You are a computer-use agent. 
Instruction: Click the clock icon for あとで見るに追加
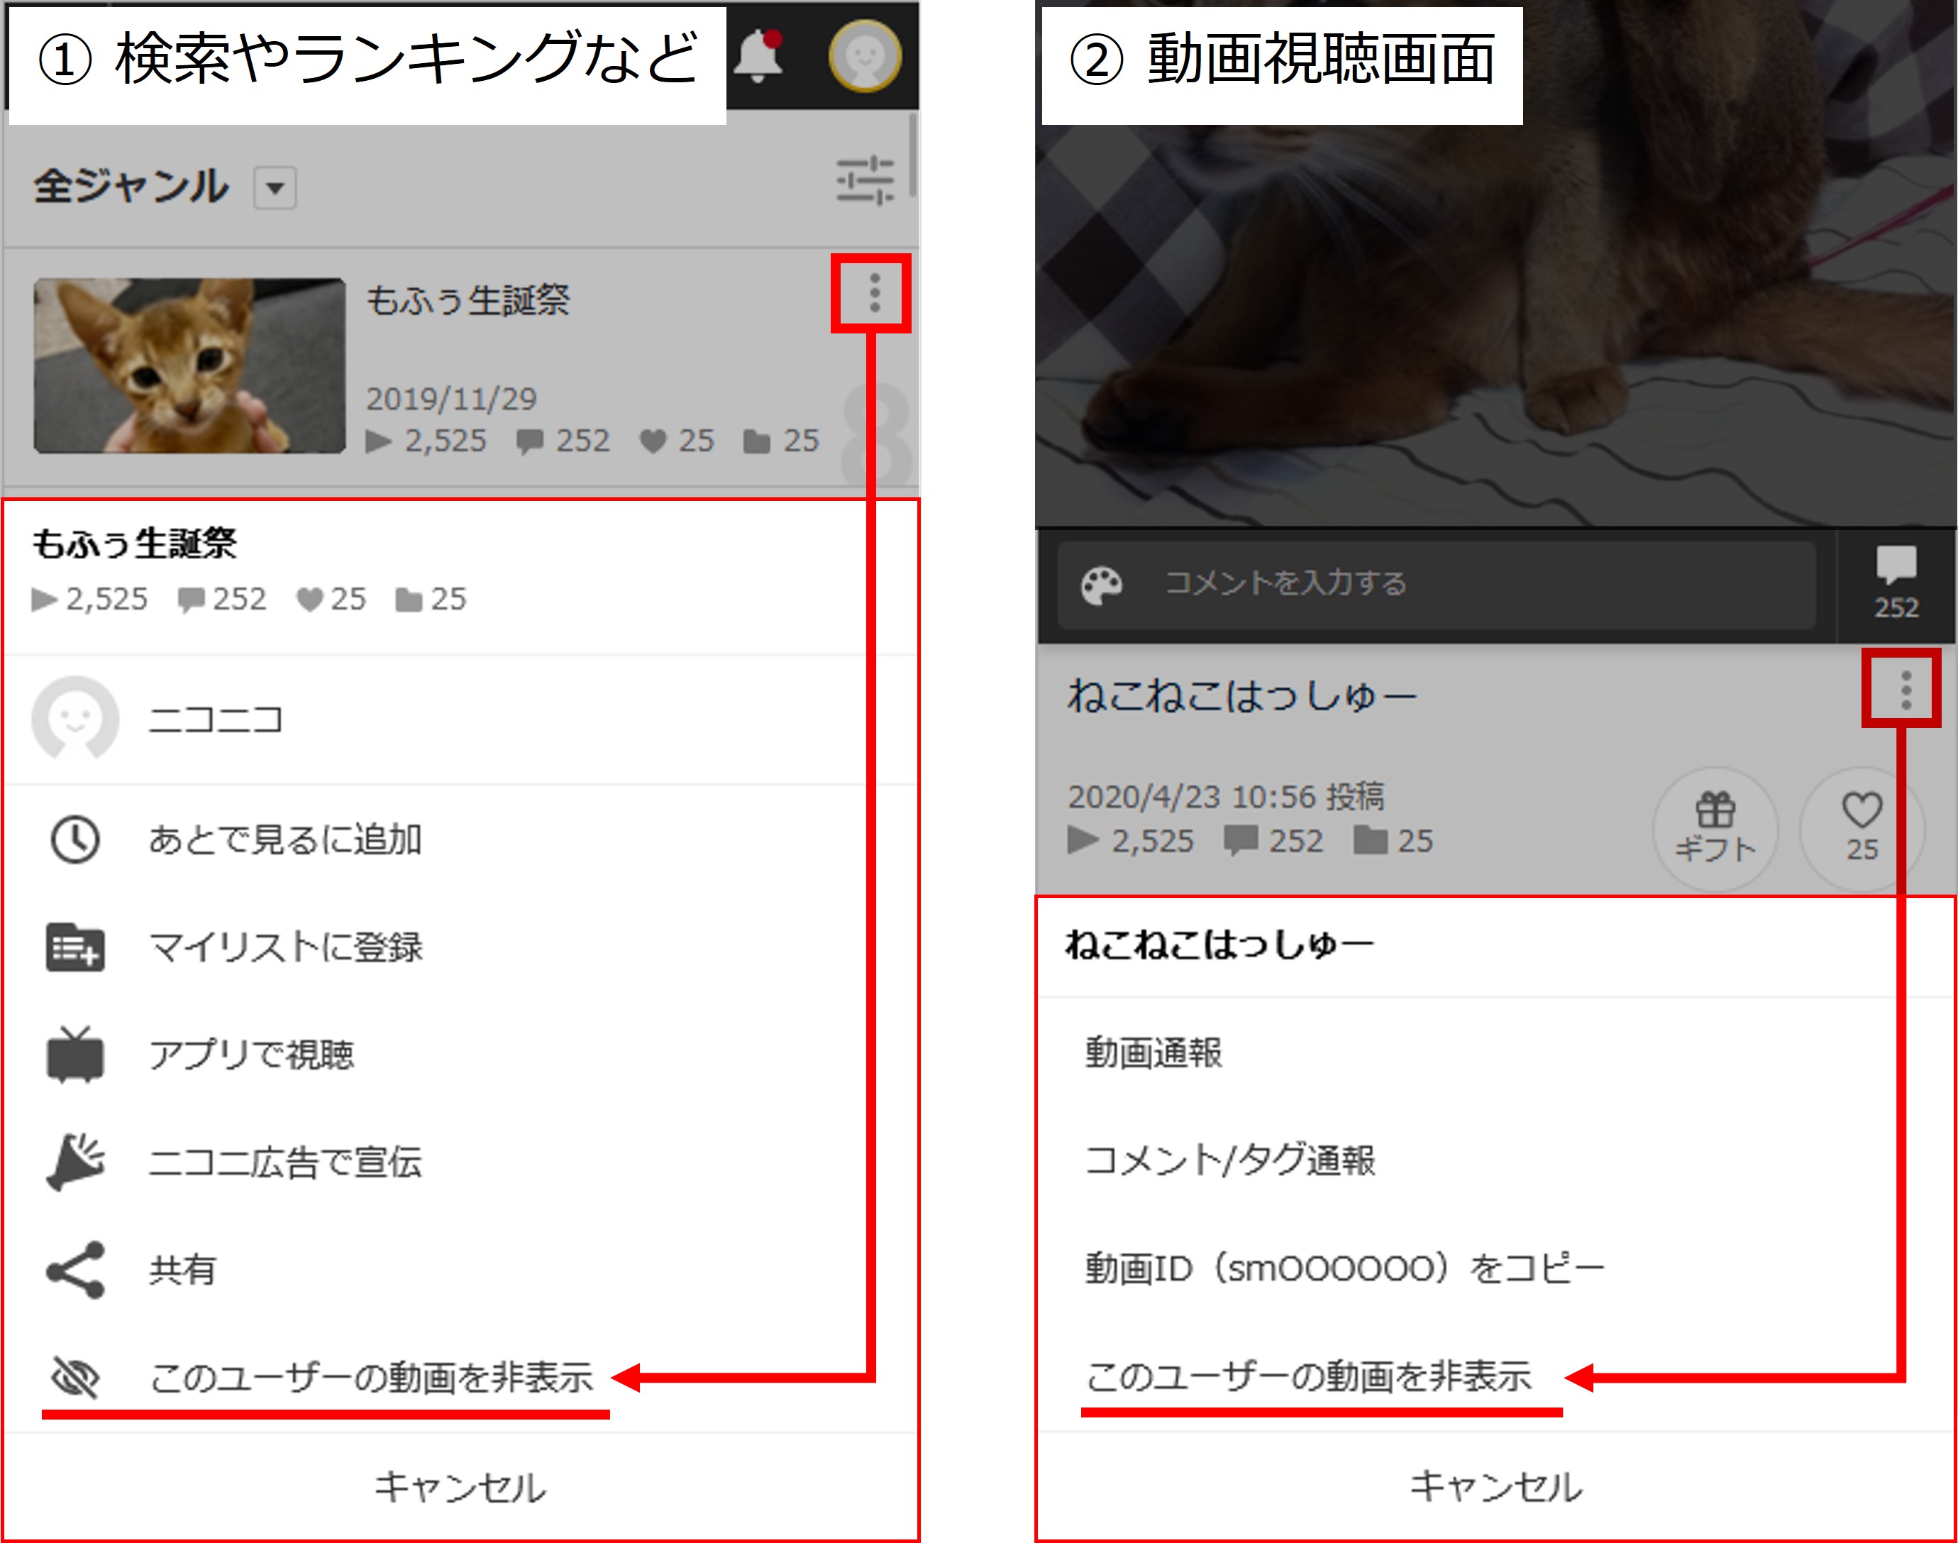tap(77, 839)
